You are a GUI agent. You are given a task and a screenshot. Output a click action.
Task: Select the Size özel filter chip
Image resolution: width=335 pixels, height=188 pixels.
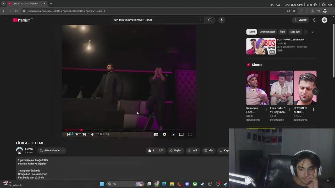point(295,32)
